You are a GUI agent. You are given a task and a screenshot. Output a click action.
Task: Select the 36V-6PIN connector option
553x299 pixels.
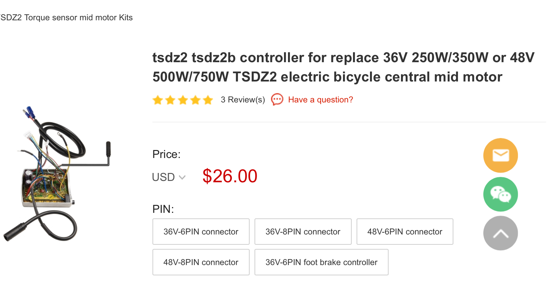click(x=201, y=231)
